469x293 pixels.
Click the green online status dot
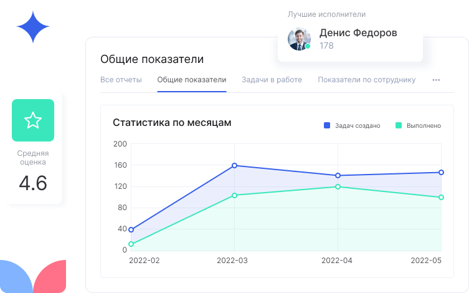[x=308, y=46]
